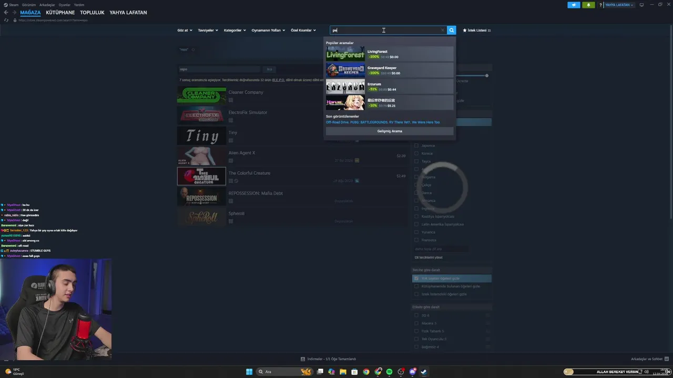Open the Arkadaşlar menu

(47, 5)
